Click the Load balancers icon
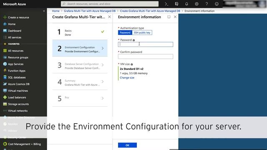 pos(5,97)
